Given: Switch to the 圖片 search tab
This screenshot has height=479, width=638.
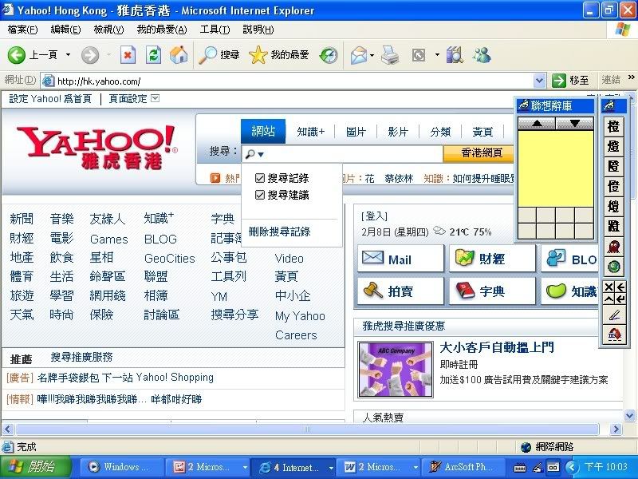Looking at the screenshot, I should (356, 132).
